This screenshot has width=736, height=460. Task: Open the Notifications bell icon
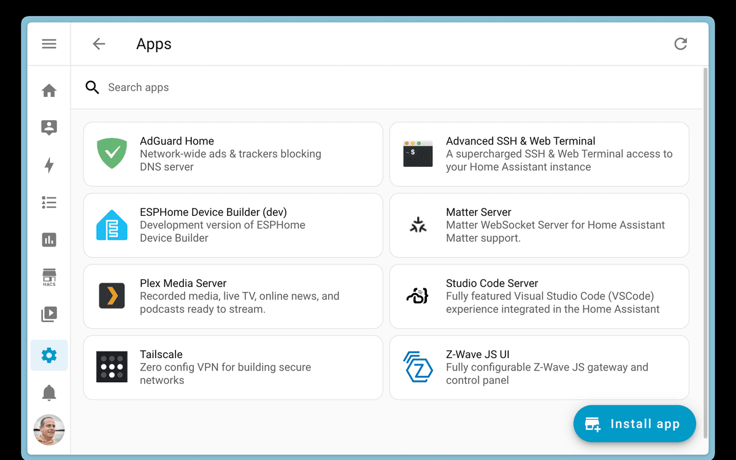coord(49,393)
